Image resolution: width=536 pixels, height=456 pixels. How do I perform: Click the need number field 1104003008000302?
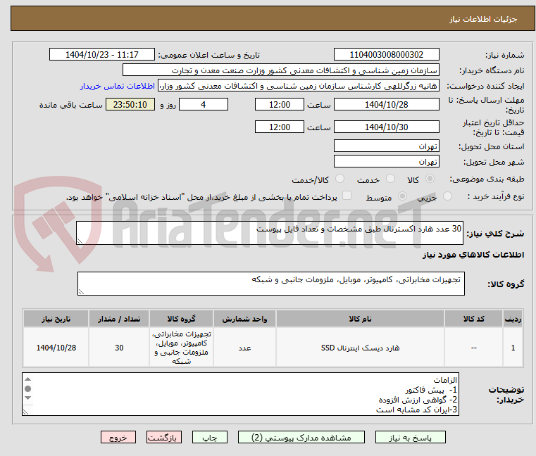point(386,55)
